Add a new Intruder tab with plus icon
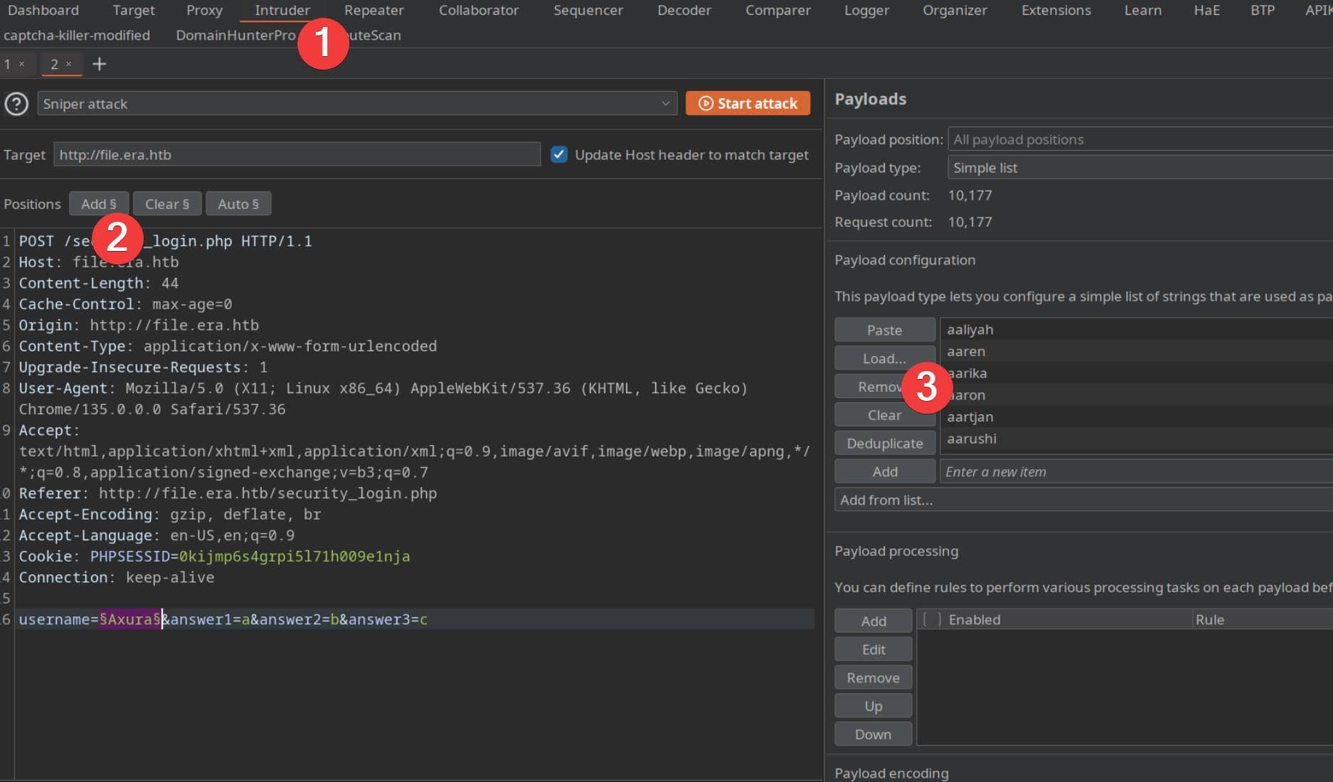Viewport: 1333px width, 782px height. 100,64
